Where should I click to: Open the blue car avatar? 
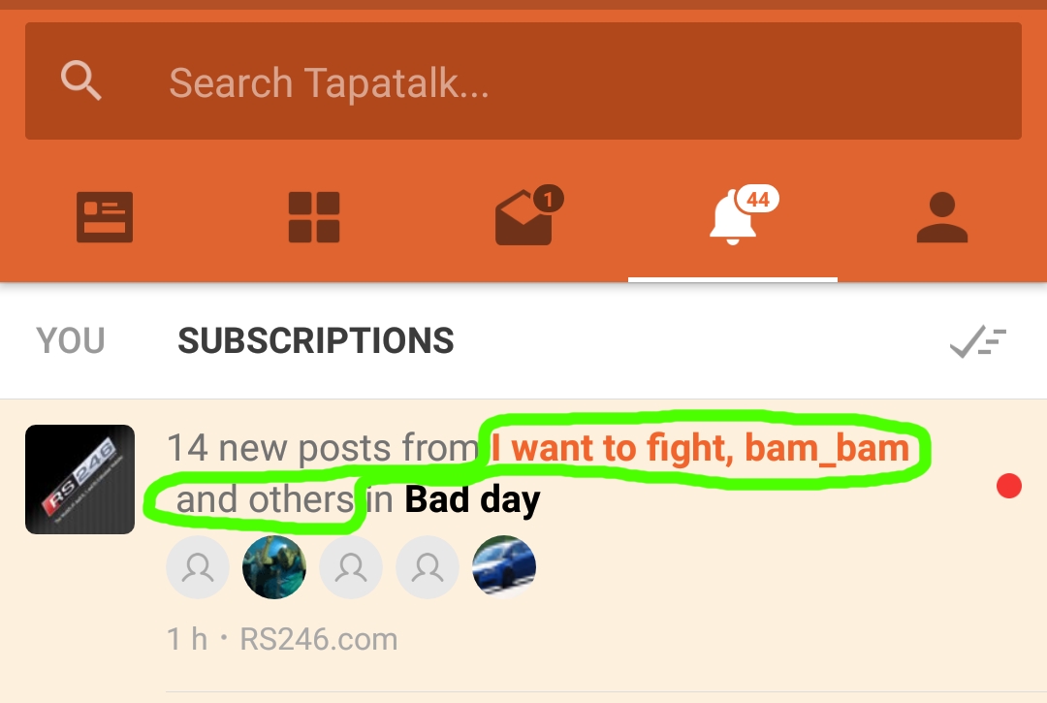pyautogui.click(x=504, y=567)
